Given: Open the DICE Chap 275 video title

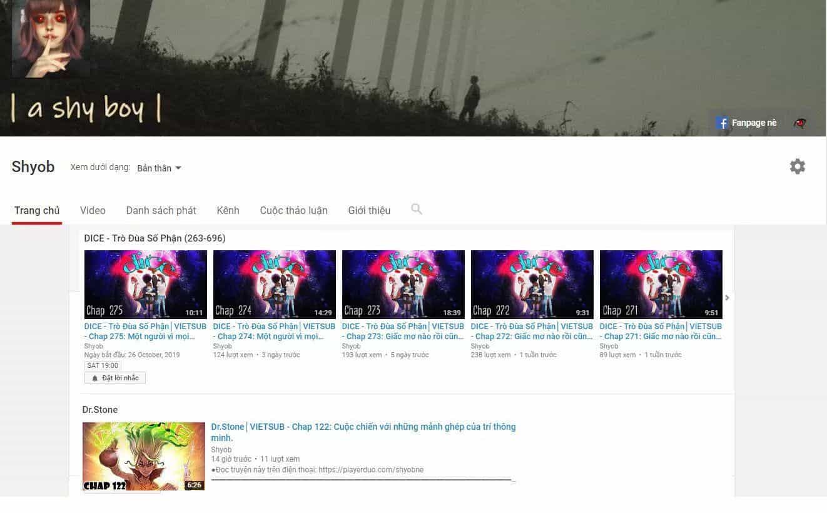Looking at the screenshot, I should 145,331.
